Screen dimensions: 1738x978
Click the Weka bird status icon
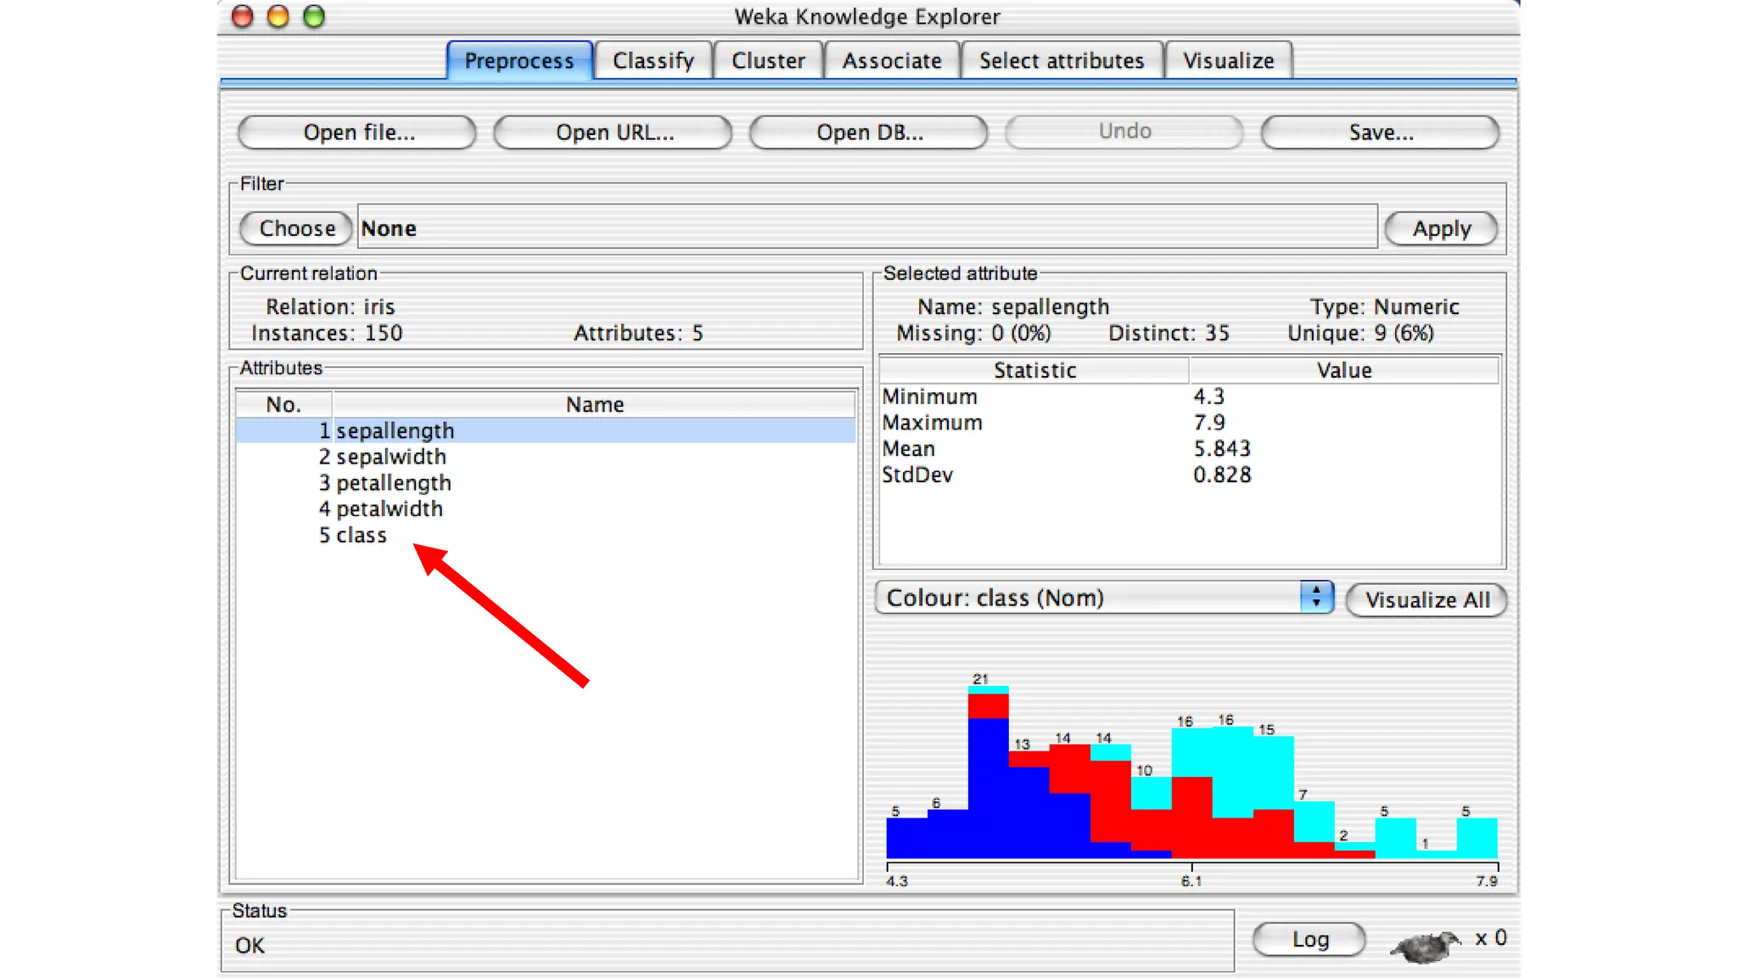click(1425, 944)
